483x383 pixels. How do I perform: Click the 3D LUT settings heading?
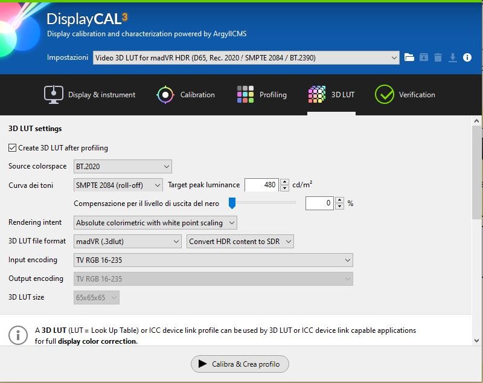[35, 129]
